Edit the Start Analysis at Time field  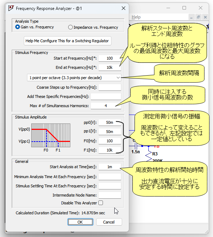[x=110, y=167]
